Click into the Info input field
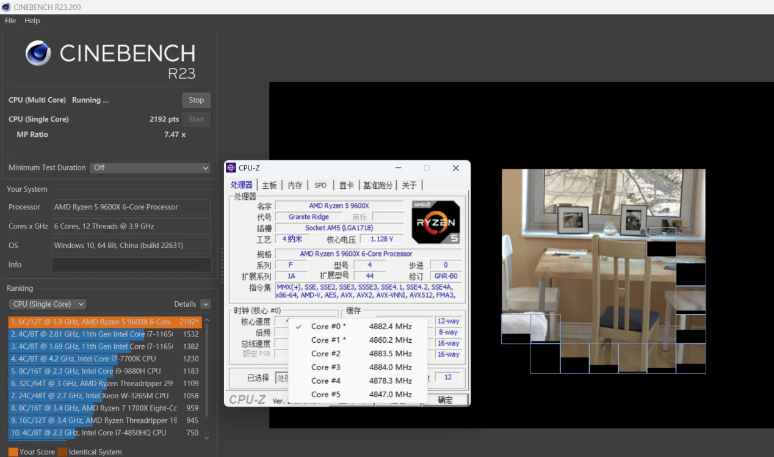Viewport: 774px width, 457px height. pos(131,265)
